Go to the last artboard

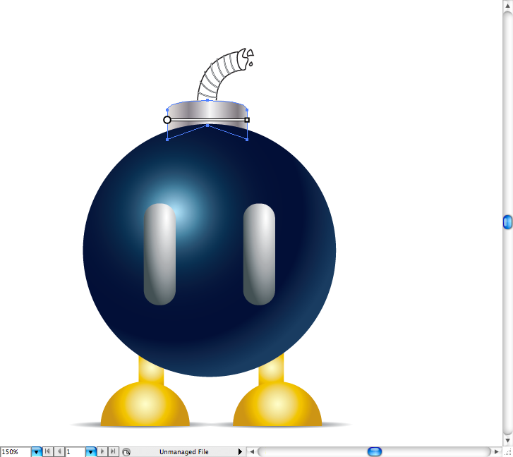113,451
